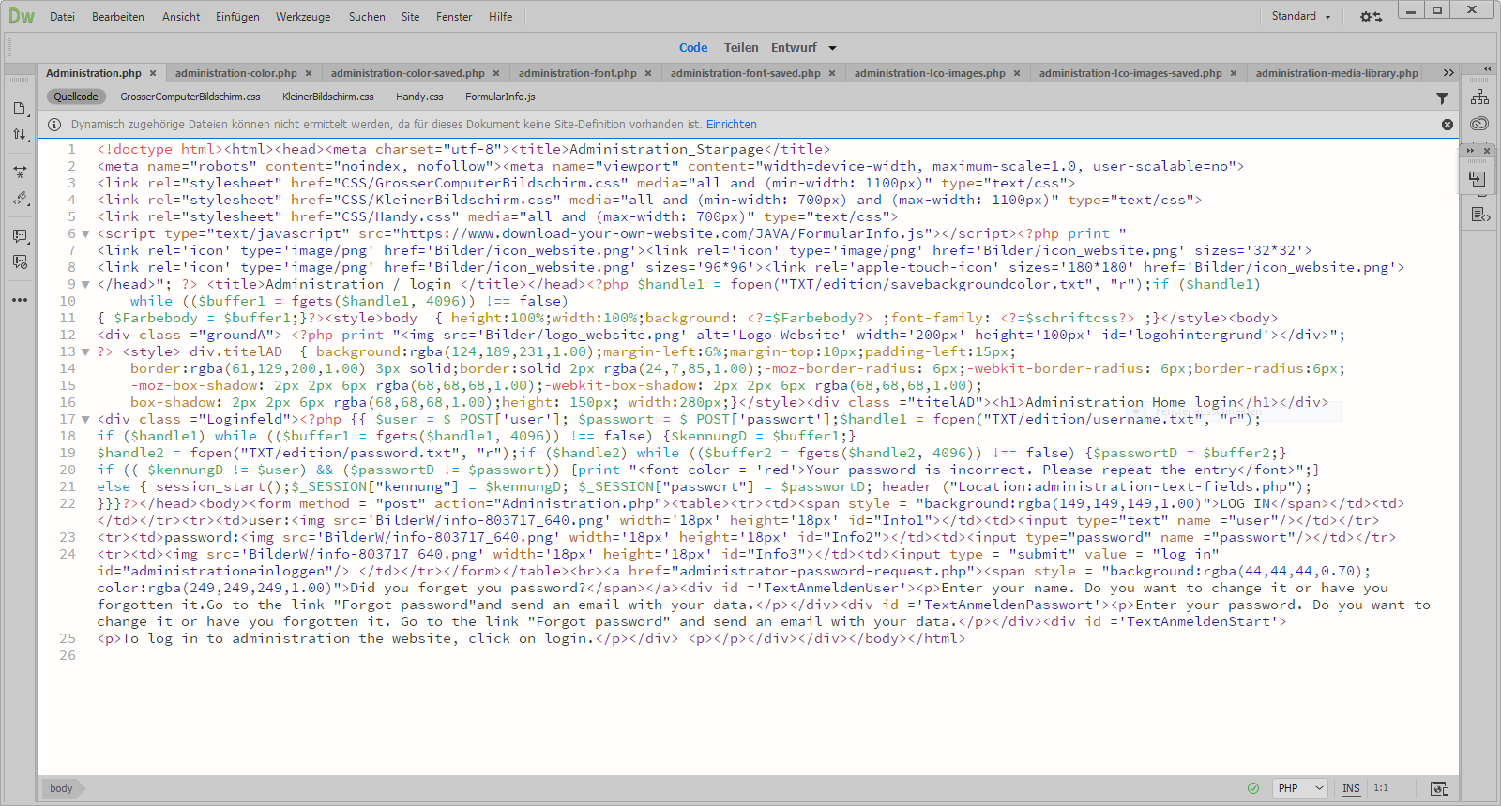Dismiss the info bar with the X icon

[1448, 125]
